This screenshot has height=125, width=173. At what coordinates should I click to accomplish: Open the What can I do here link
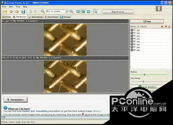19,109
